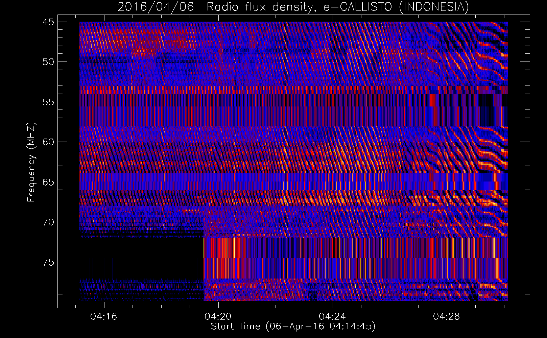Viewport: 547px width, 338px height.
Task: Click the 65 frequency tick label
Action: tap(48, 182)
